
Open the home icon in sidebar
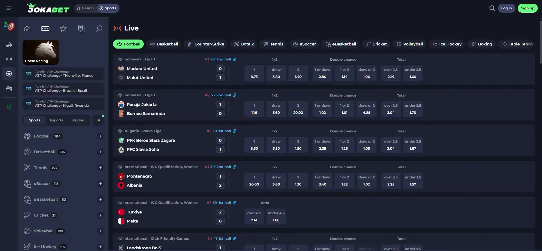[x=27, y=29]
